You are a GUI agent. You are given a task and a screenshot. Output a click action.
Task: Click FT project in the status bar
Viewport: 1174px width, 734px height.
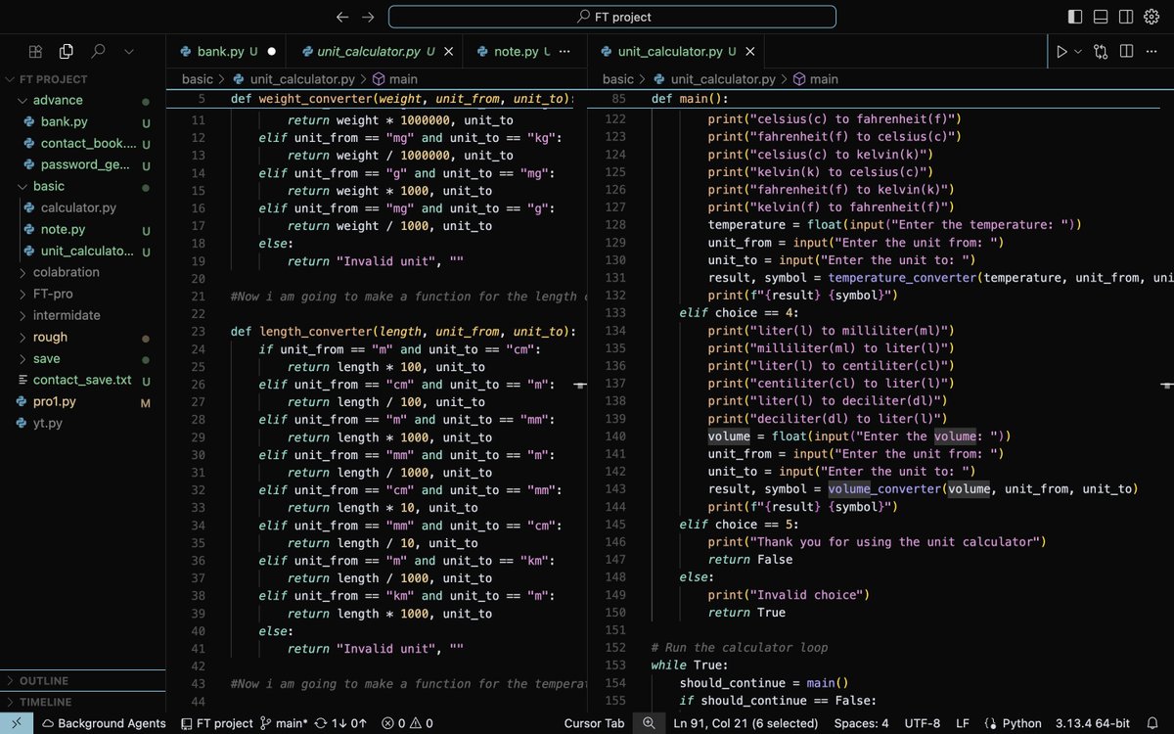[x=217, y=723]
